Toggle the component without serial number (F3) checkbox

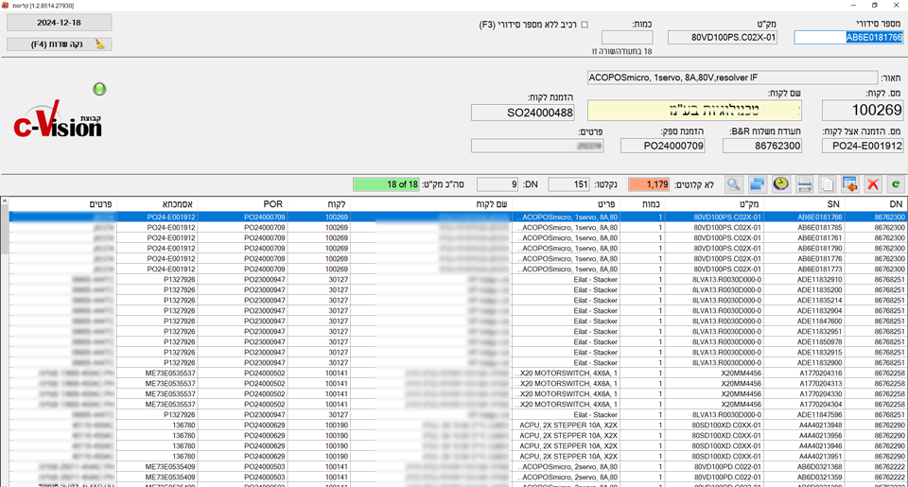(x=584, y=25)
